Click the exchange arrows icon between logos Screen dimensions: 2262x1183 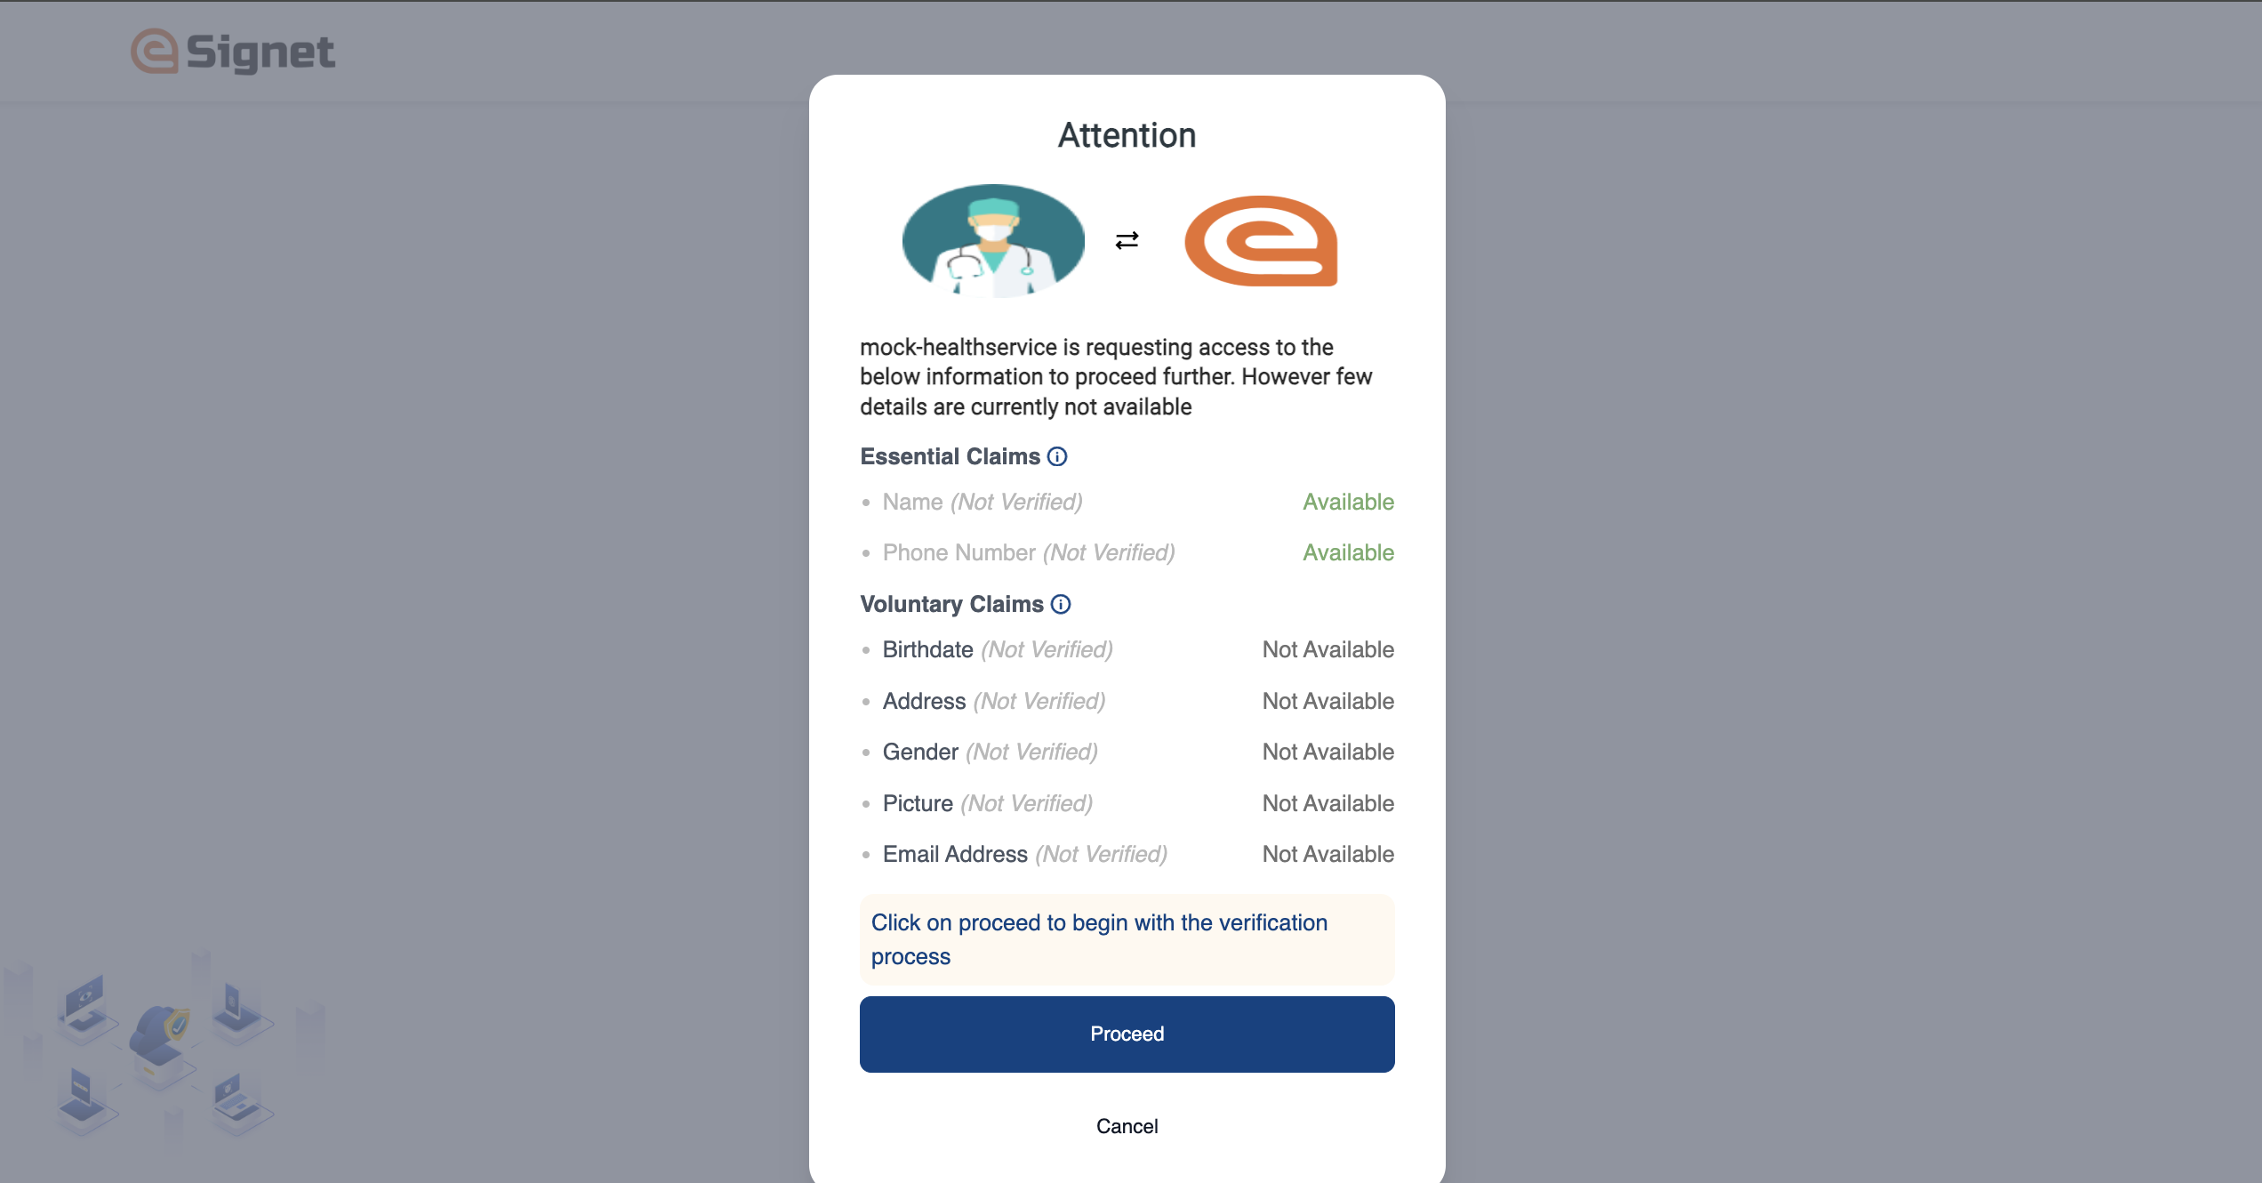click(1127, 240)
